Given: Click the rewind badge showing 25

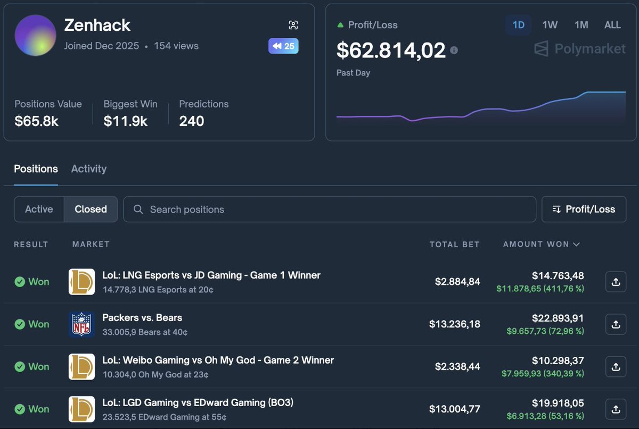Looking at the screenshot, I should point(283,46).
